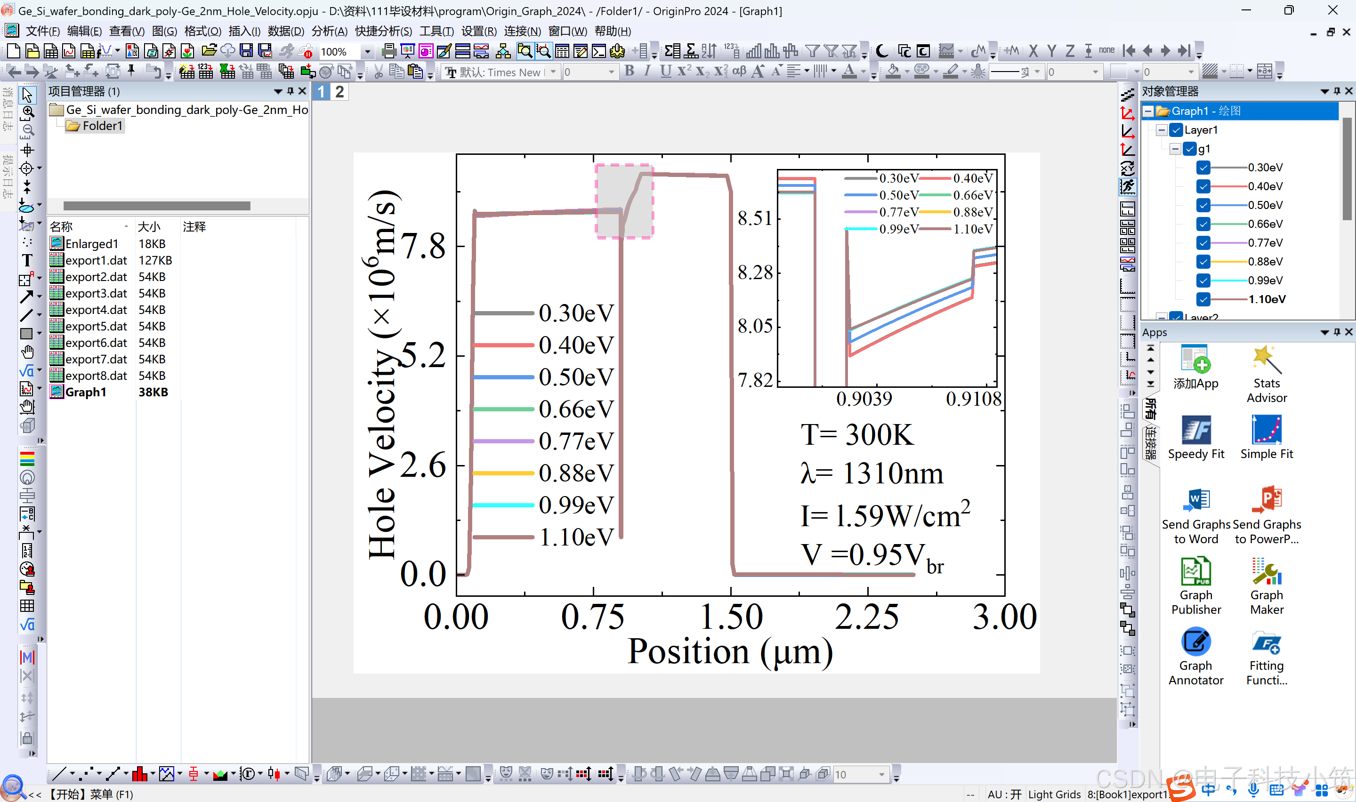Select the Pointer arrow tool

point(27,95)
